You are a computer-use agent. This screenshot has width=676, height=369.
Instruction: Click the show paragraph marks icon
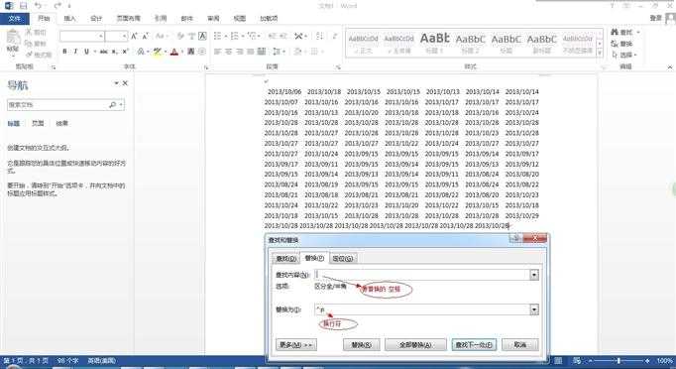pos(335,37)
